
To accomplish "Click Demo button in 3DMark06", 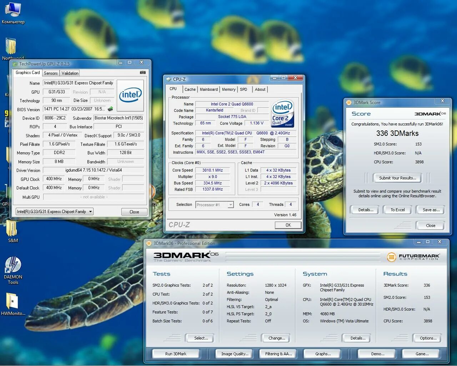I will click(x=378, y=354).
